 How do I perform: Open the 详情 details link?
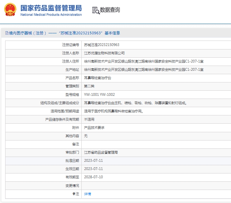88,194
